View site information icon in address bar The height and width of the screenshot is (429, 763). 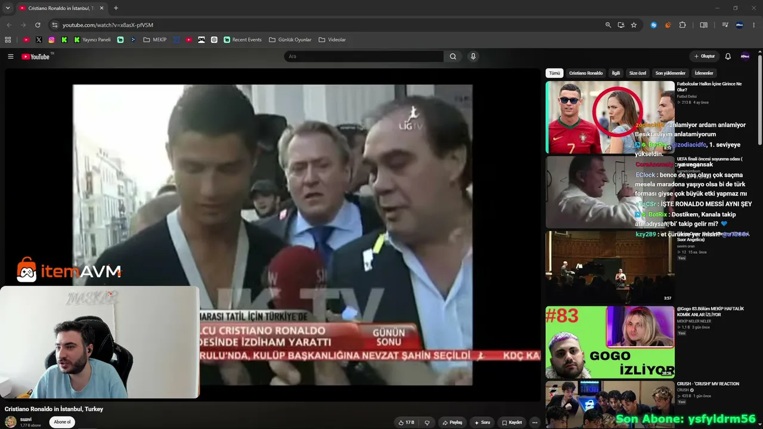pos(55,25)
